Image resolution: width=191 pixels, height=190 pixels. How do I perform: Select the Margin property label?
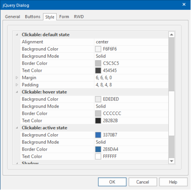[29, 78]
